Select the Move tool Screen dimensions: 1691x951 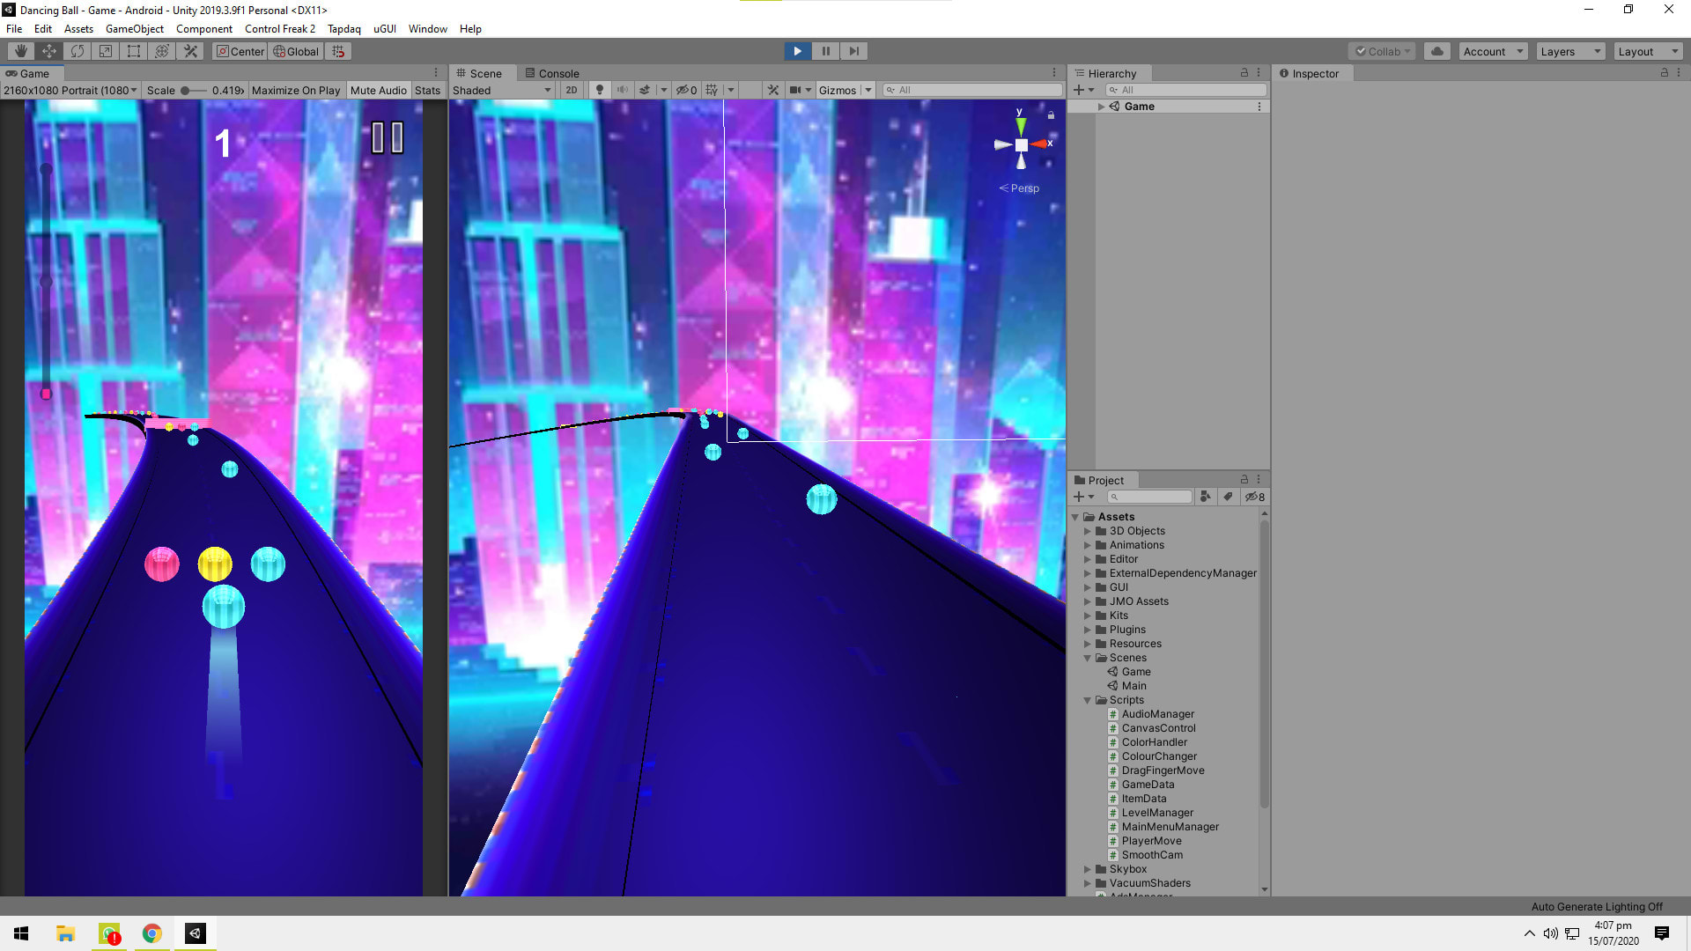pyautogui.click(x=49, y=51)
